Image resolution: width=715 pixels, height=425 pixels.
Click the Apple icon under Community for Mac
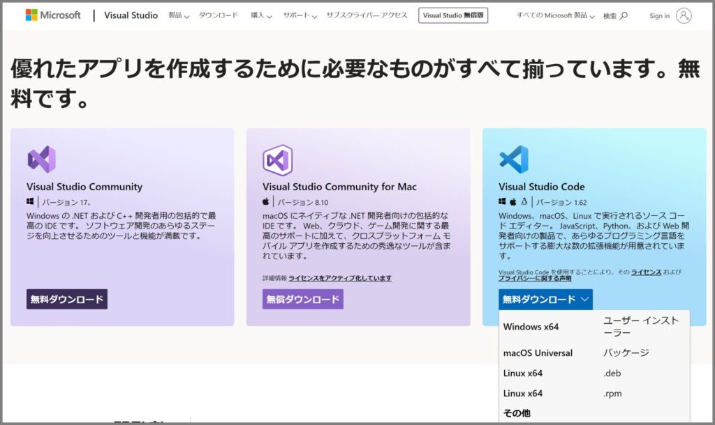266,201
